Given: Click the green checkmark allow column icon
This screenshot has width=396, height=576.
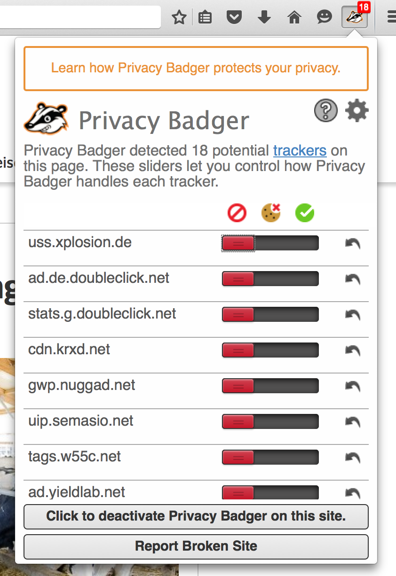Looking at the screenshot, I should point(304,212).
